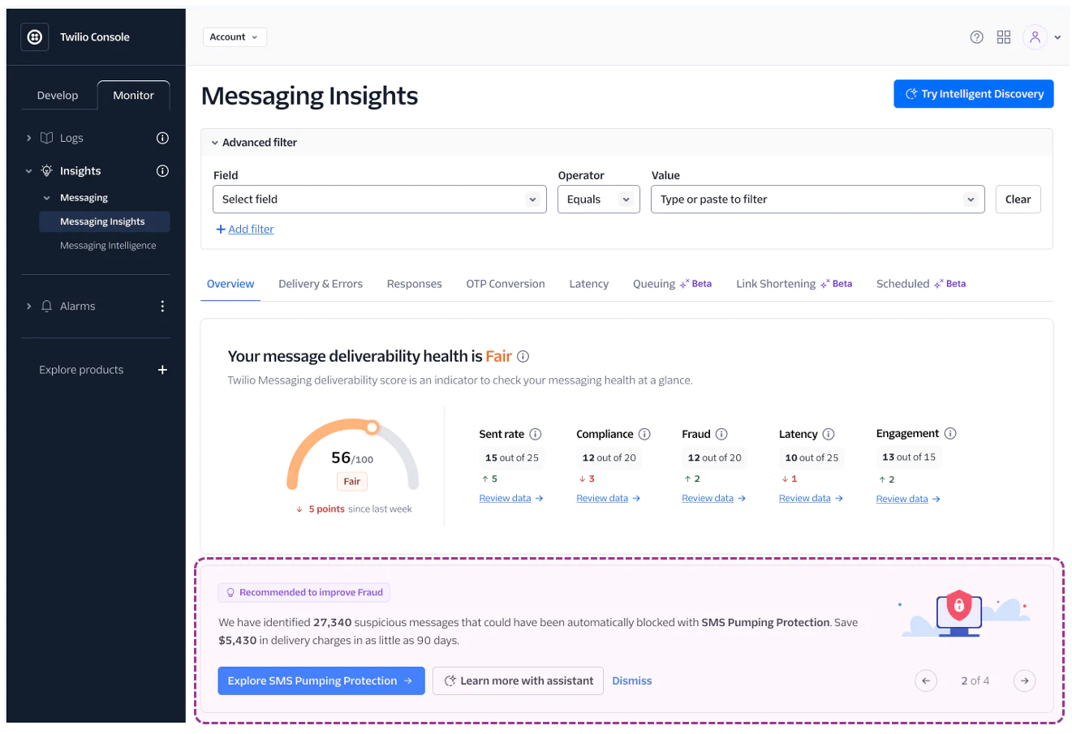Image resolution: width=1072 pixels, height=734 pixels.
Task: Expand the Alarms section chevron
Action: click(x=28, y=307)
